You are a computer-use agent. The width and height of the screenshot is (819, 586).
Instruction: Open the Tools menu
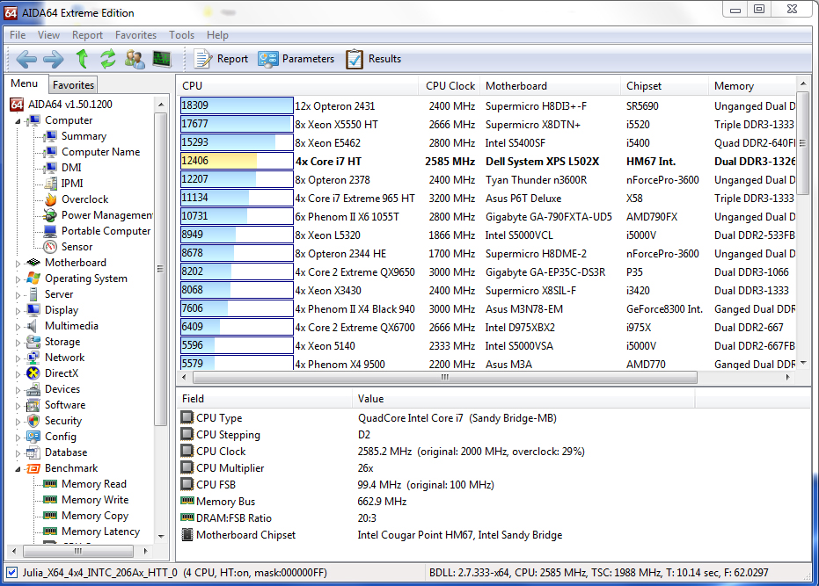tap(181, 35)
